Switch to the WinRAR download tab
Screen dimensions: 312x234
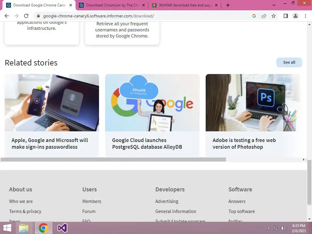[185, 5]
